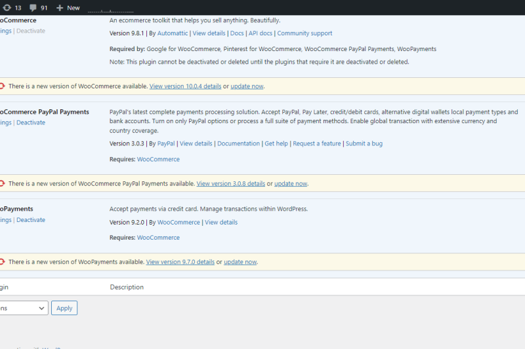Screen dimensions: 525x349
Task: Open WooCommerce API docs link
Action: point(260,33)
